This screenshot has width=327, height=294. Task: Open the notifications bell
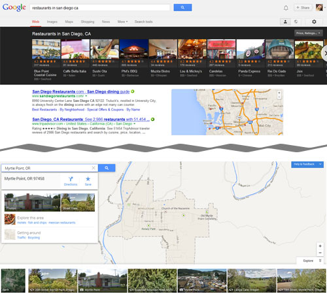tap(286, 8)
